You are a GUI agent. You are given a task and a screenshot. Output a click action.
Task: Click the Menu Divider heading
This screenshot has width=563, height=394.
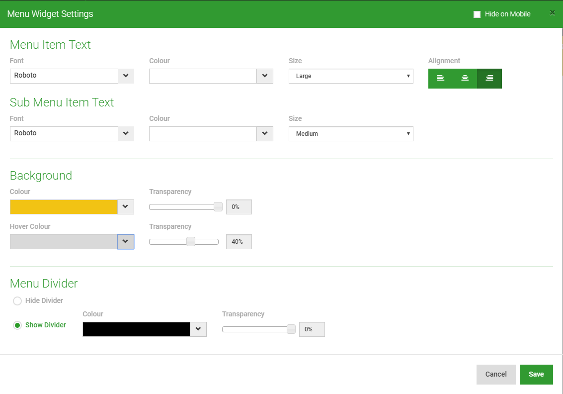(44, 283)
